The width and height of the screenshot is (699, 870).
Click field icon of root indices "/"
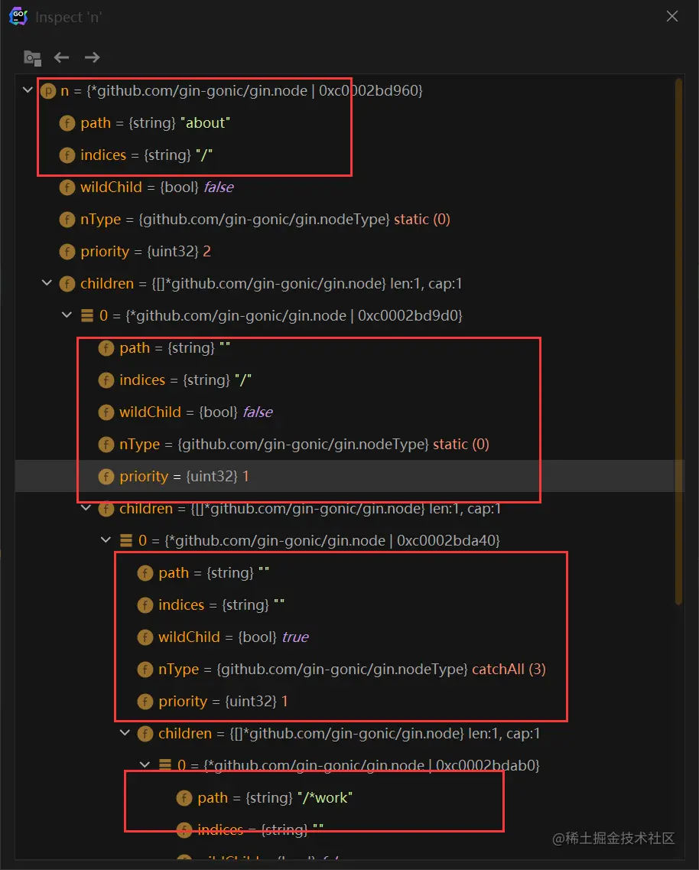pyautogui.click(x=67, y=155)
